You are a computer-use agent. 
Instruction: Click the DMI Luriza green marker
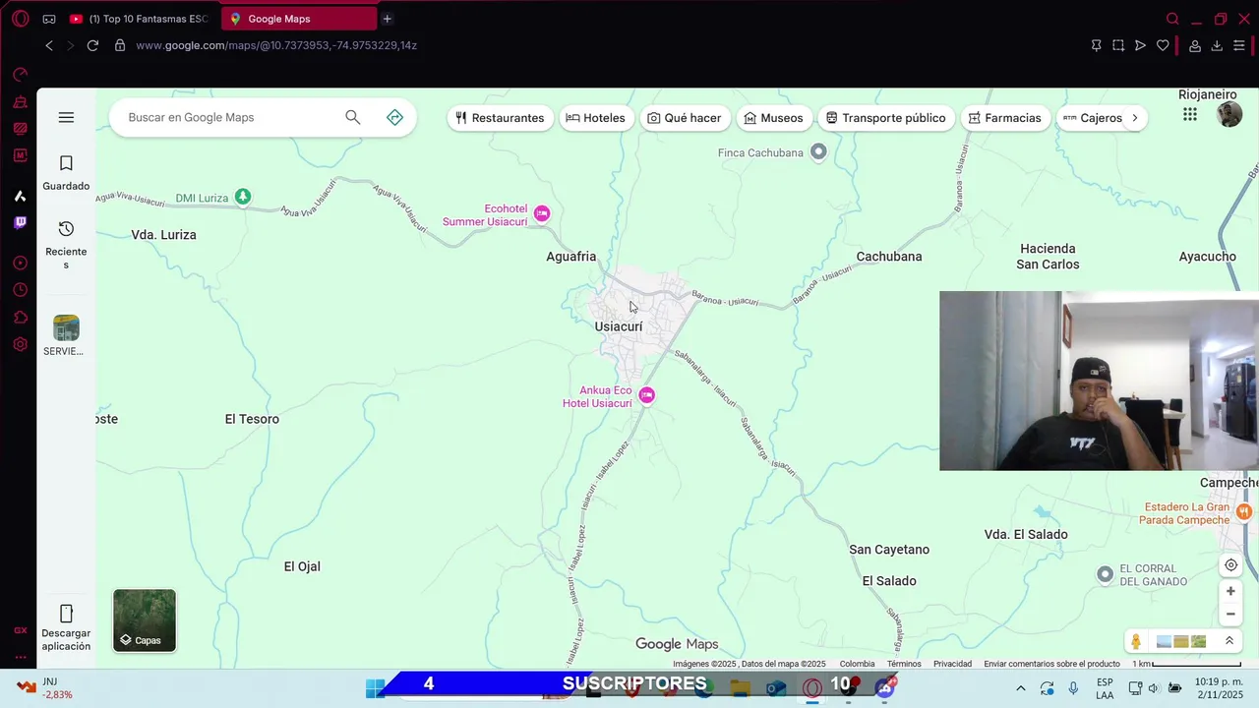click(x=243, y=198)
